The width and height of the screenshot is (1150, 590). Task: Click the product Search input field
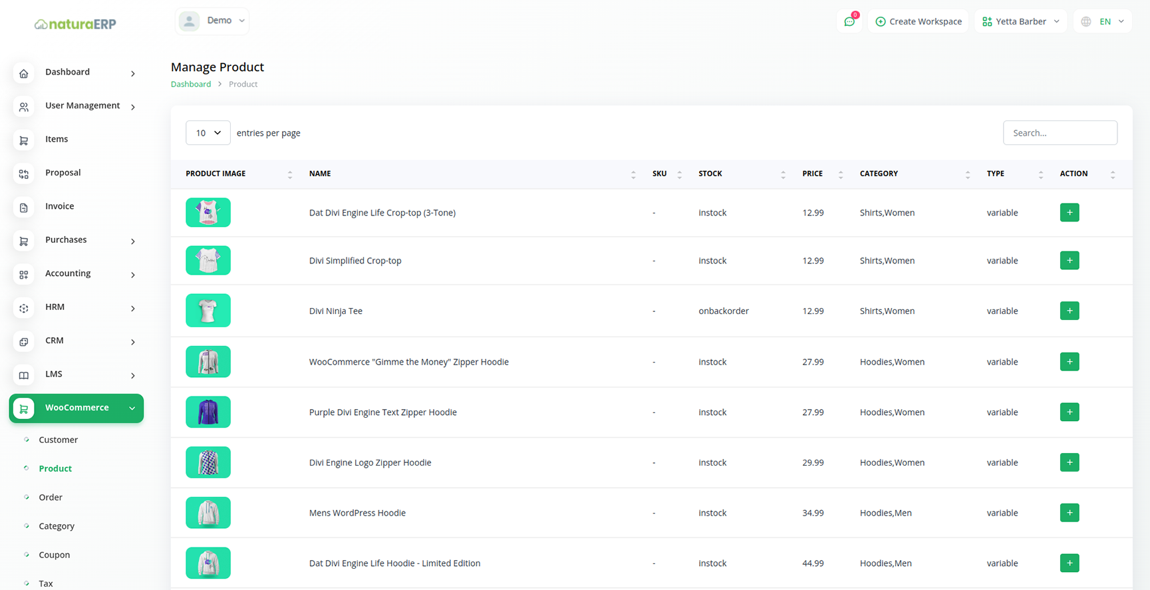(1060, 133)
